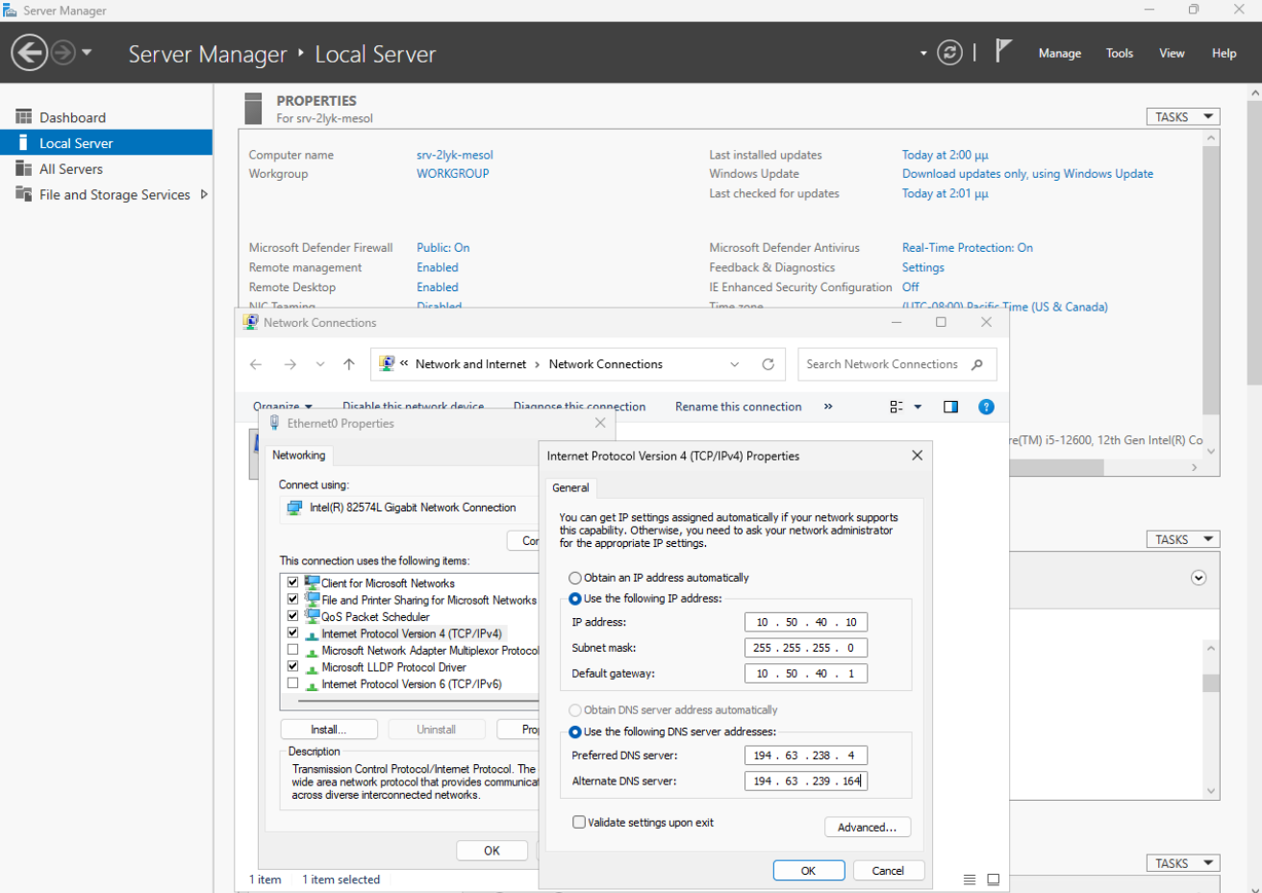Open the Manage menu
The image size is (1262, 893).
(x=1060, y=53)
